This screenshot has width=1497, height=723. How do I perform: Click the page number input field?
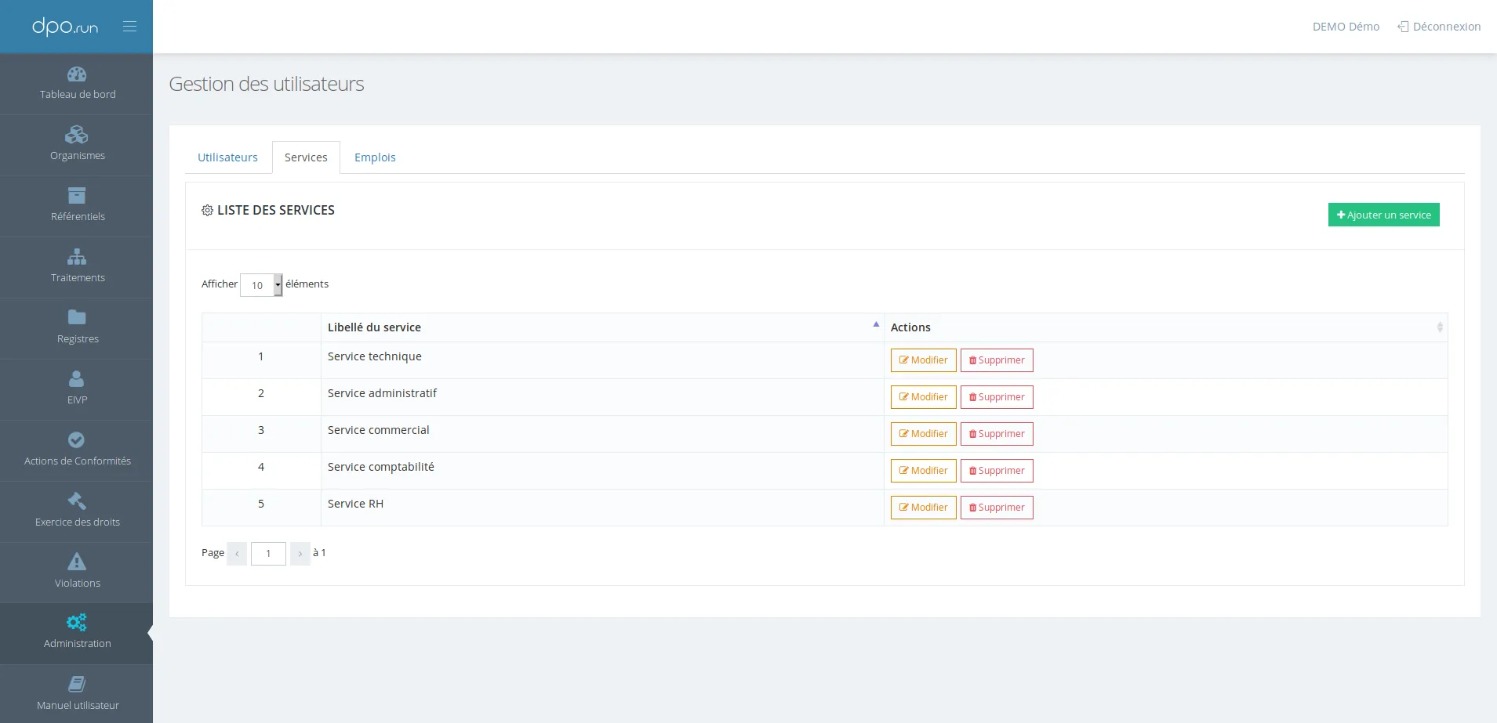tap(268, 554)
